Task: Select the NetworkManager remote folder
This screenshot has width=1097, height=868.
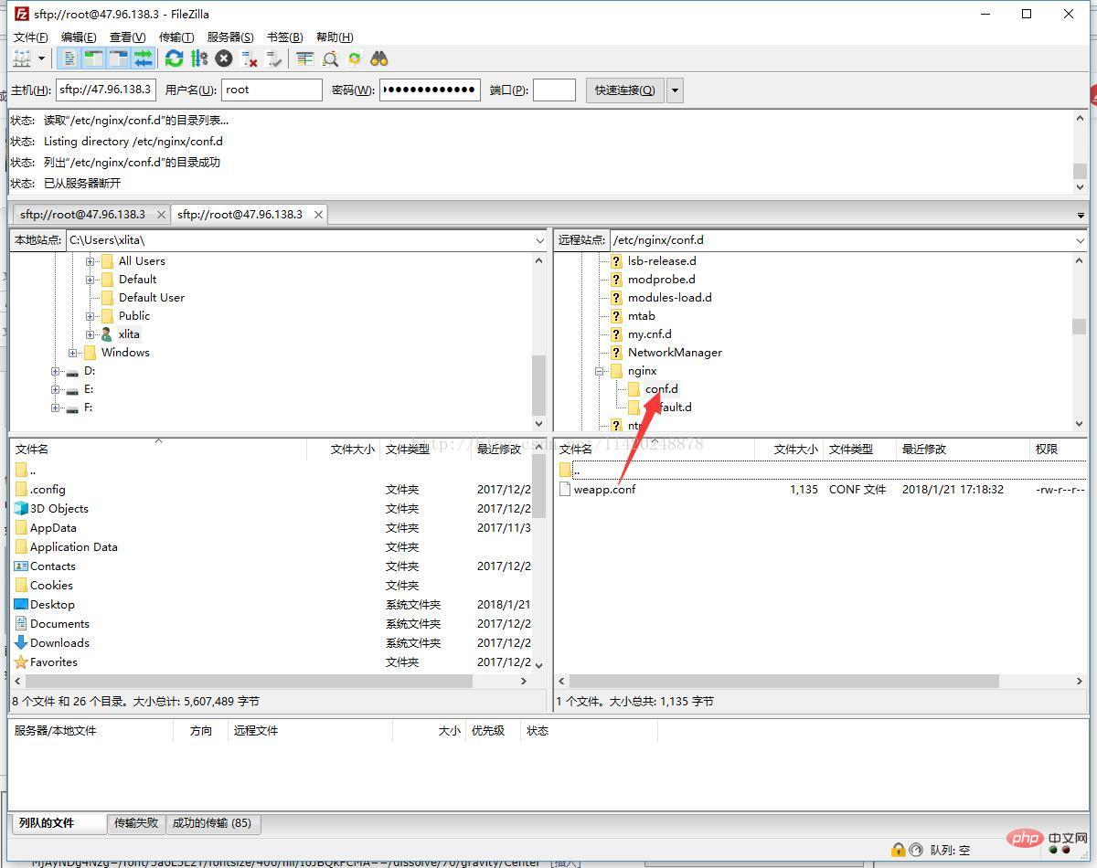Action: click(x=675, y=352)
